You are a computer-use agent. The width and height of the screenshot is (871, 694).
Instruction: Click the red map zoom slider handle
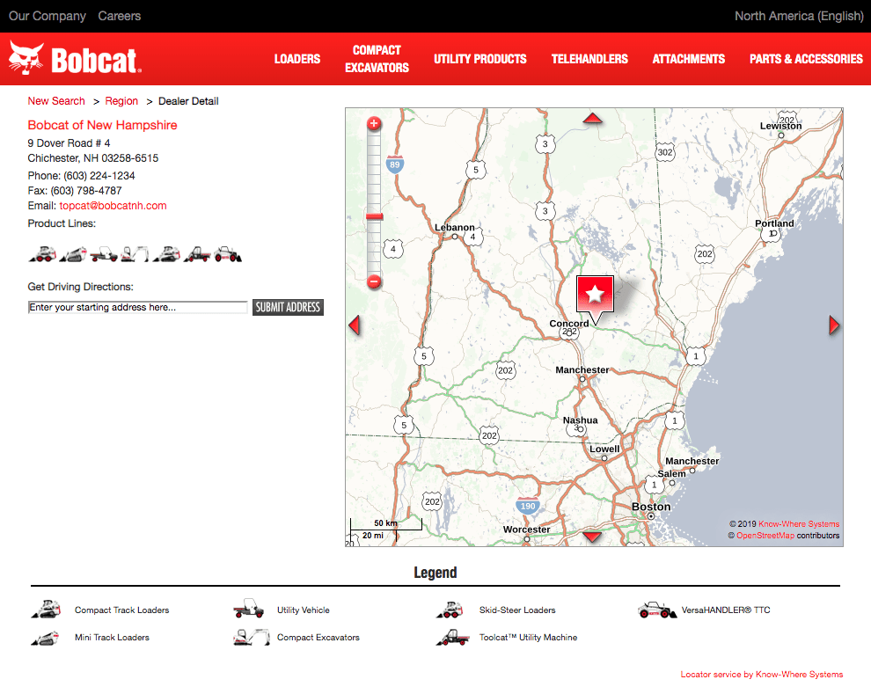[375, 216]
